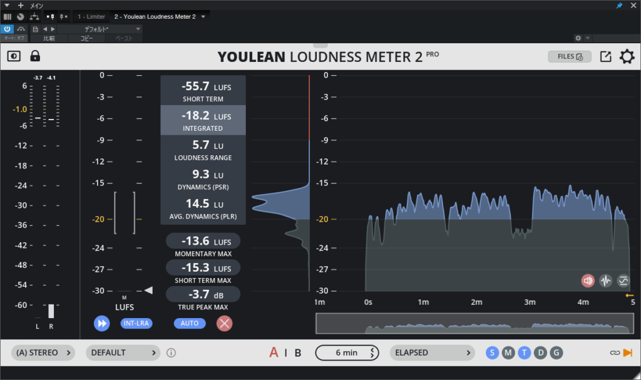Select the INTEGRATED reading panel

[203, 120]
